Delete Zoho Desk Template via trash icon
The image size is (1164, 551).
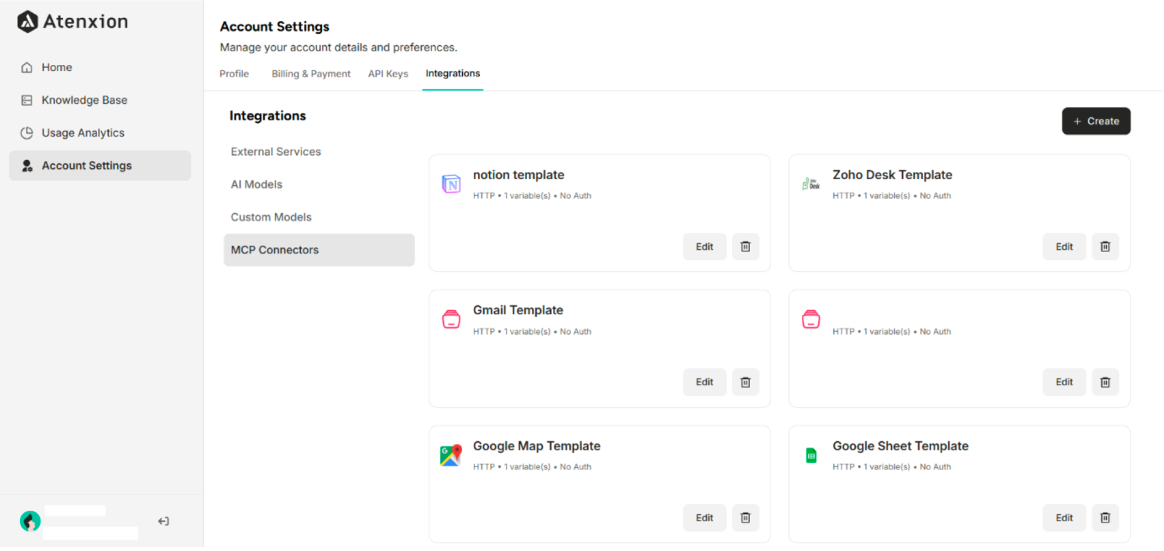(1105, 246)
